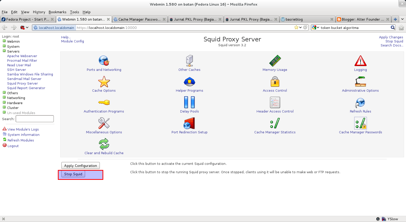
Task: Open the Tools menu
Action: click(x=75, y=12)
